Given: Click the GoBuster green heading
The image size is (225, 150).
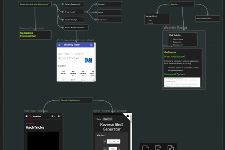Looking at the screenshot, I should (170, 52).
